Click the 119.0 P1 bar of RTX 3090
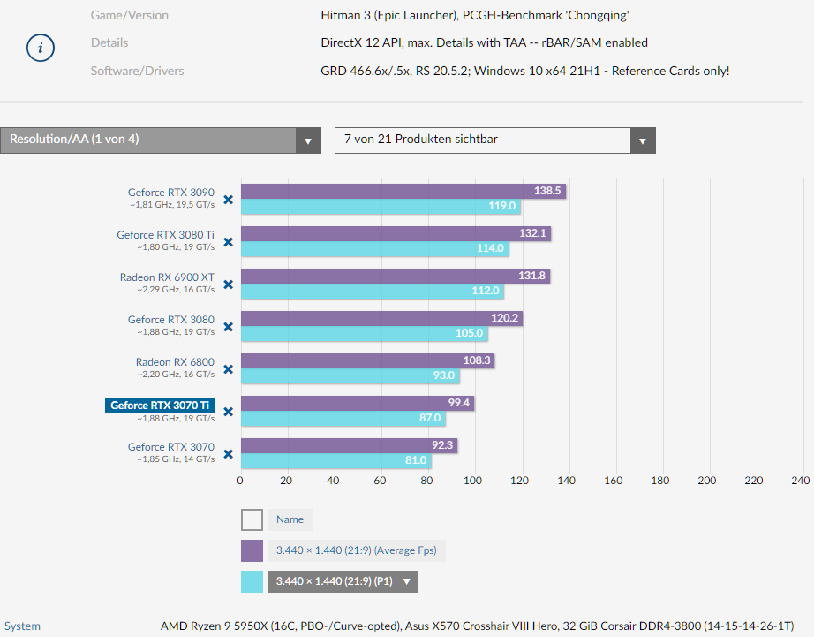 [381, 206]
